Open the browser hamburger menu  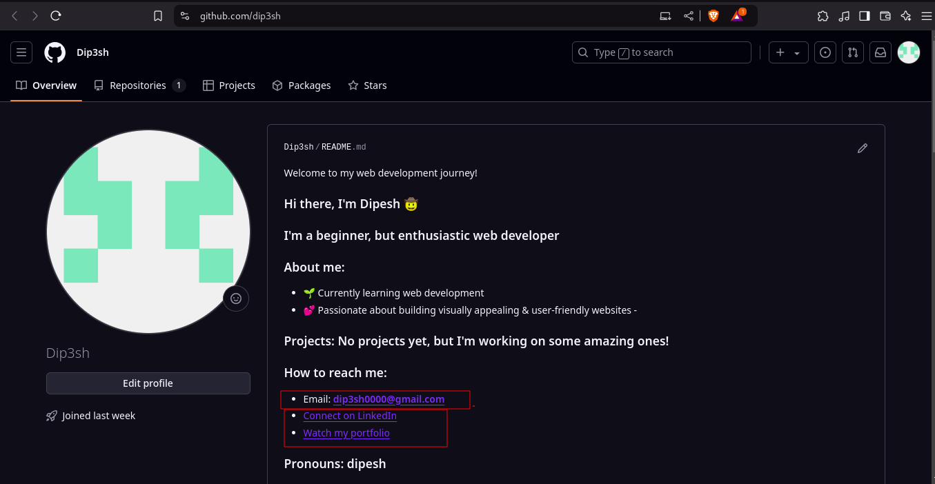(927, 15)
